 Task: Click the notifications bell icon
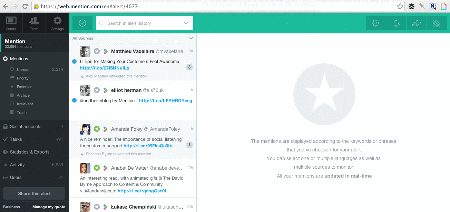point(396,23)
